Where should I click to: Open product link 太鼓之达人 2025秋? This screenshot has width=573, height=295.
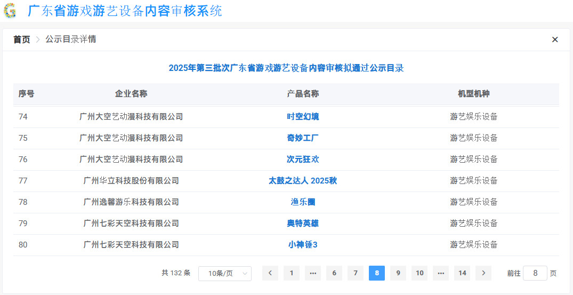pyautogui.click(x=303, y=181)
